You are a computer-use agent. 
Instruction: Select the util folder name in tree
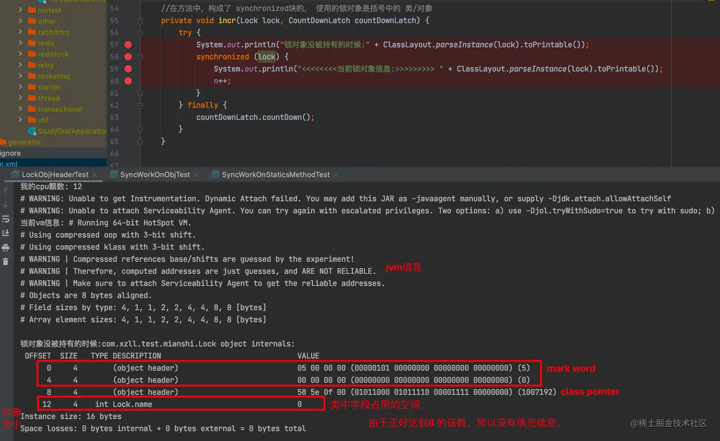point(43,120)
